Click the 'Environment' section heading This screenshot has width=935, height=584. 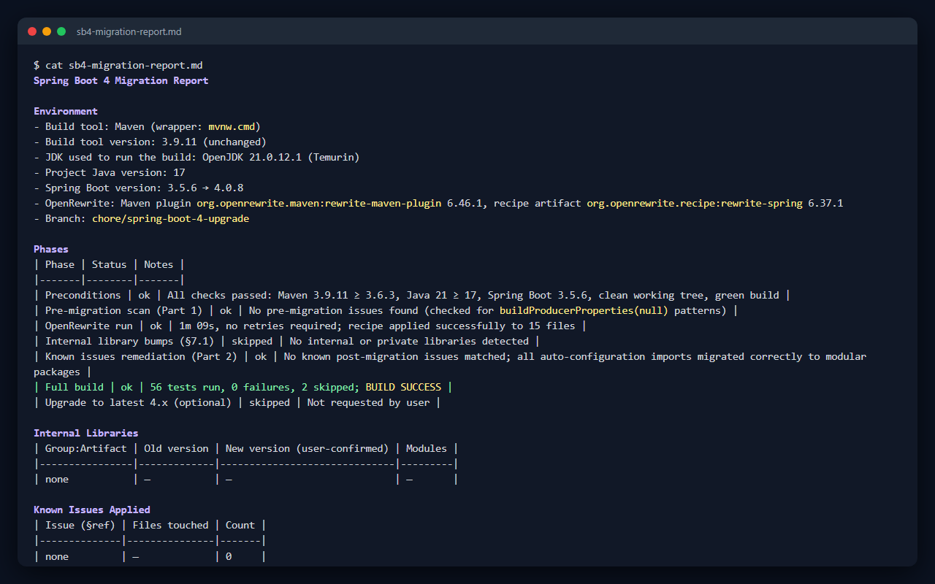click(x=66, y=111)
